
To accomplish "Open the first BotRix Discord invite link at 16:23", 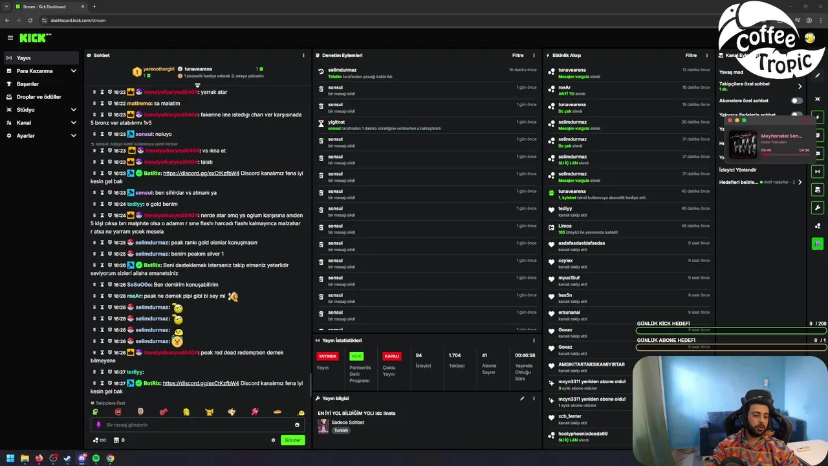I will coord(201,173).
